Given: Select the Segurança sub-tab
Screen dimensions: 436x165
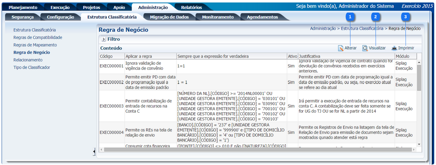Looking at the screenshot, I should [22, 17].
